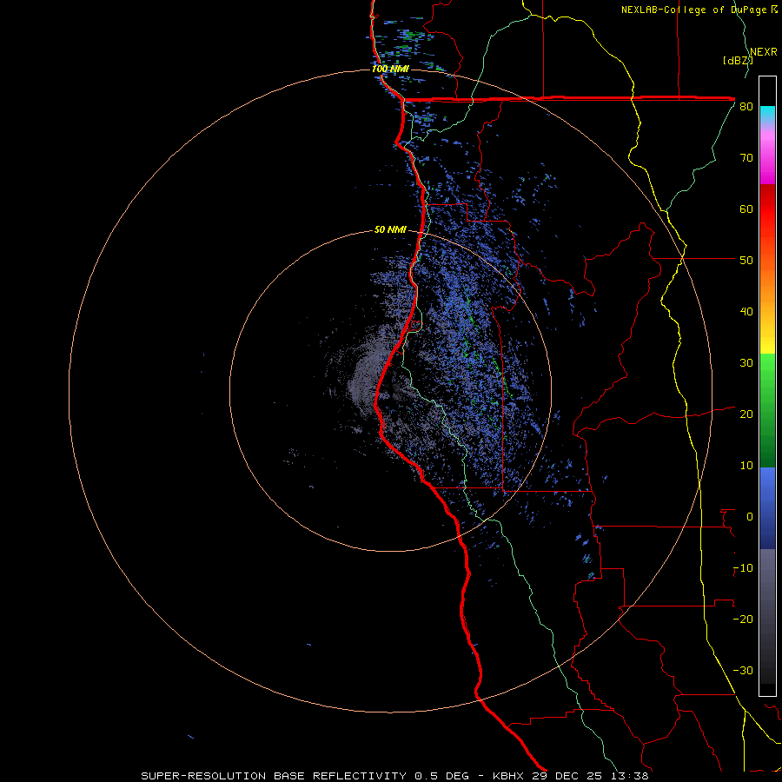Select the 0 value on dBZ scale
The width and height of the screenshot is (782, 782).
[x=750, y=517]
